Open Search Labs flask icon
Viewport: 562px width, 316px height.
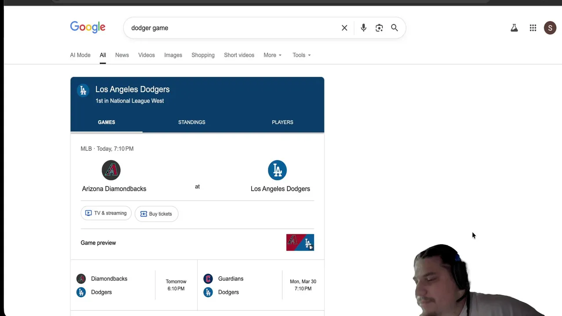click(x=514, y=28)
